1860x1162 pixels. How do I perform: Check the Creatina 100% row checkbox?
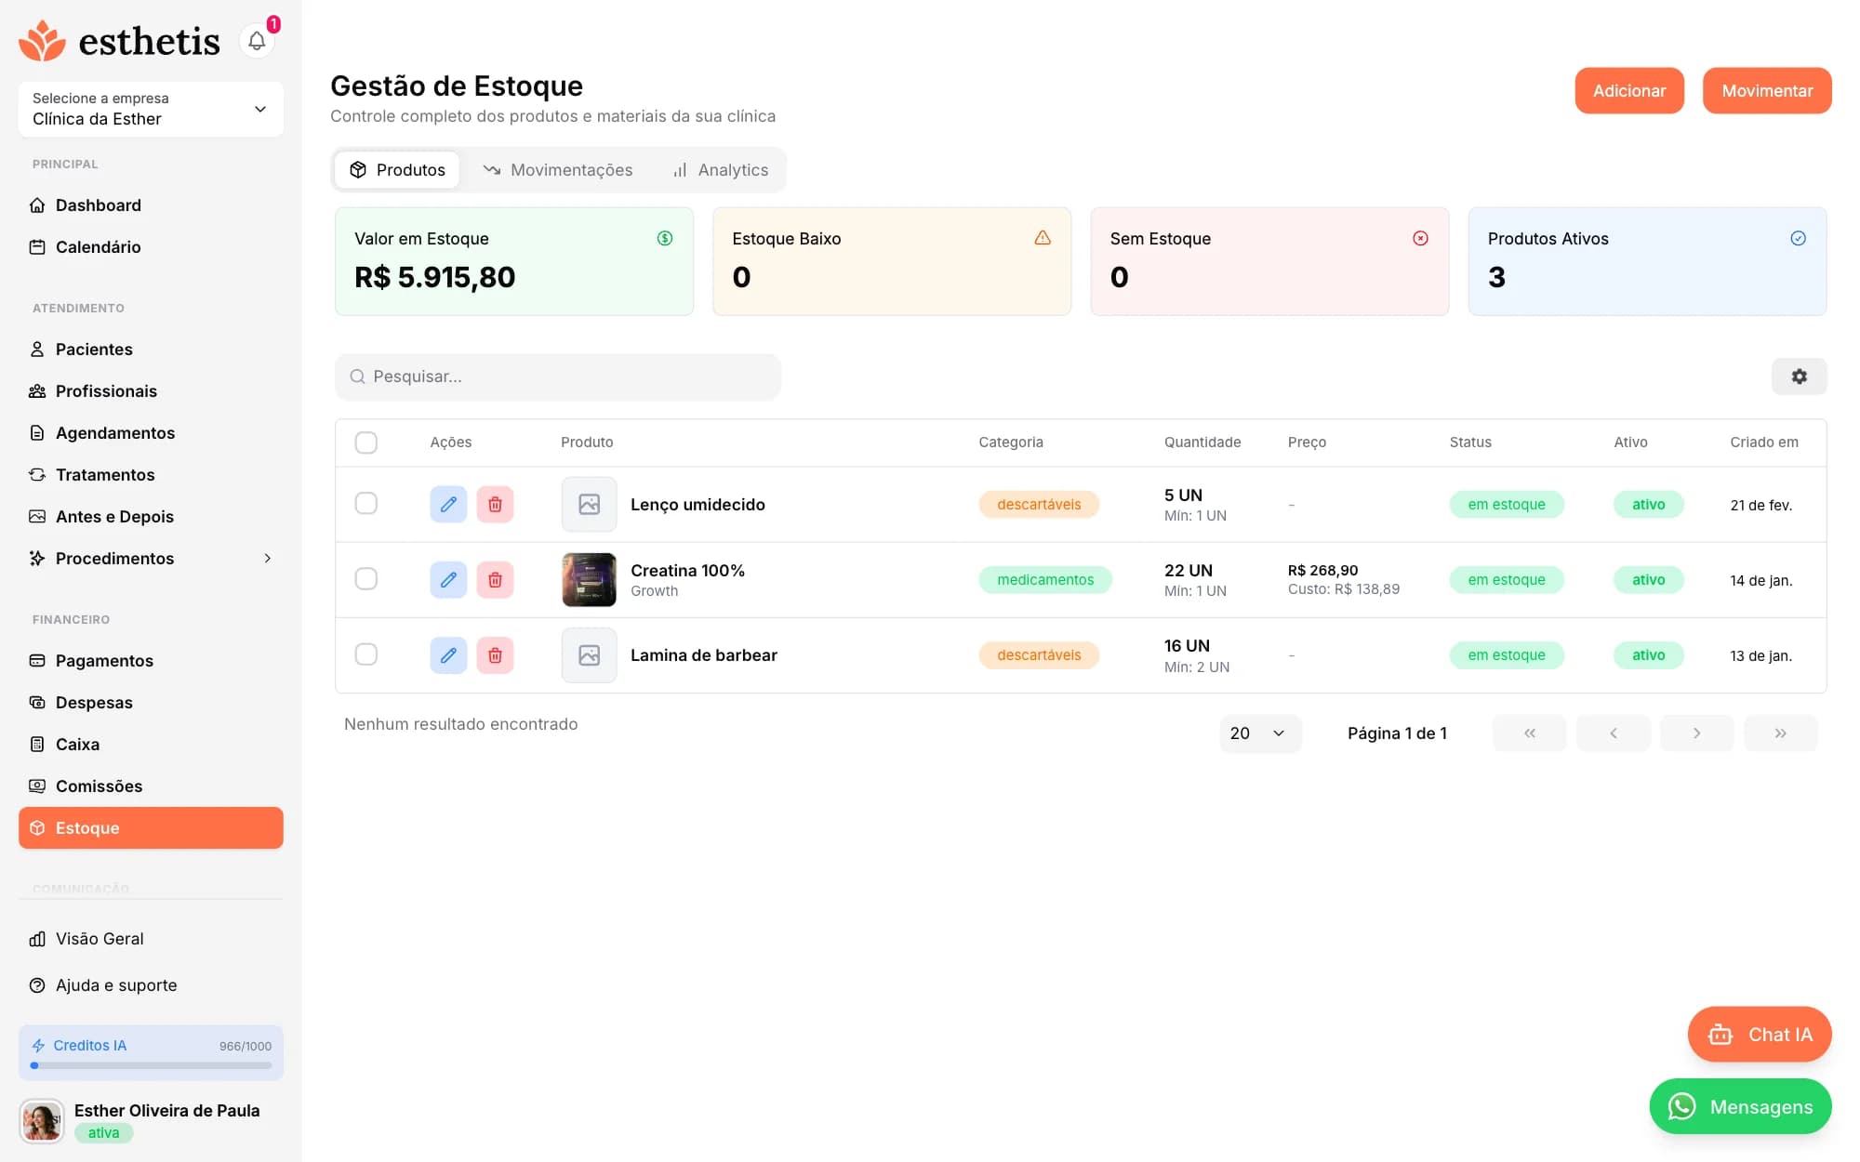point(366,579)
